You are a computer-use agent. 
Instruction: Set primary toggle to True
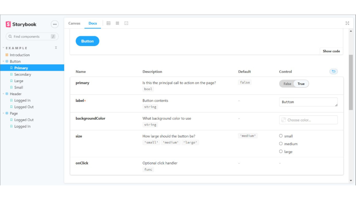pyautogui.click(x=301, y=84)
